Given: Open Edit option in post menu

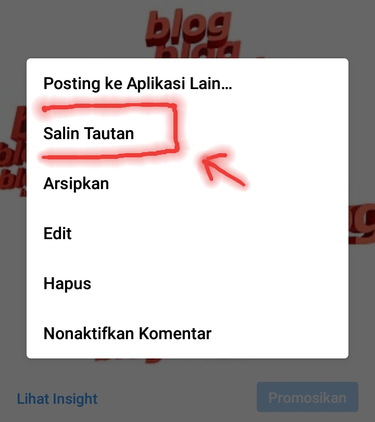Looking at the screenshot, I should tap(187, 233).
